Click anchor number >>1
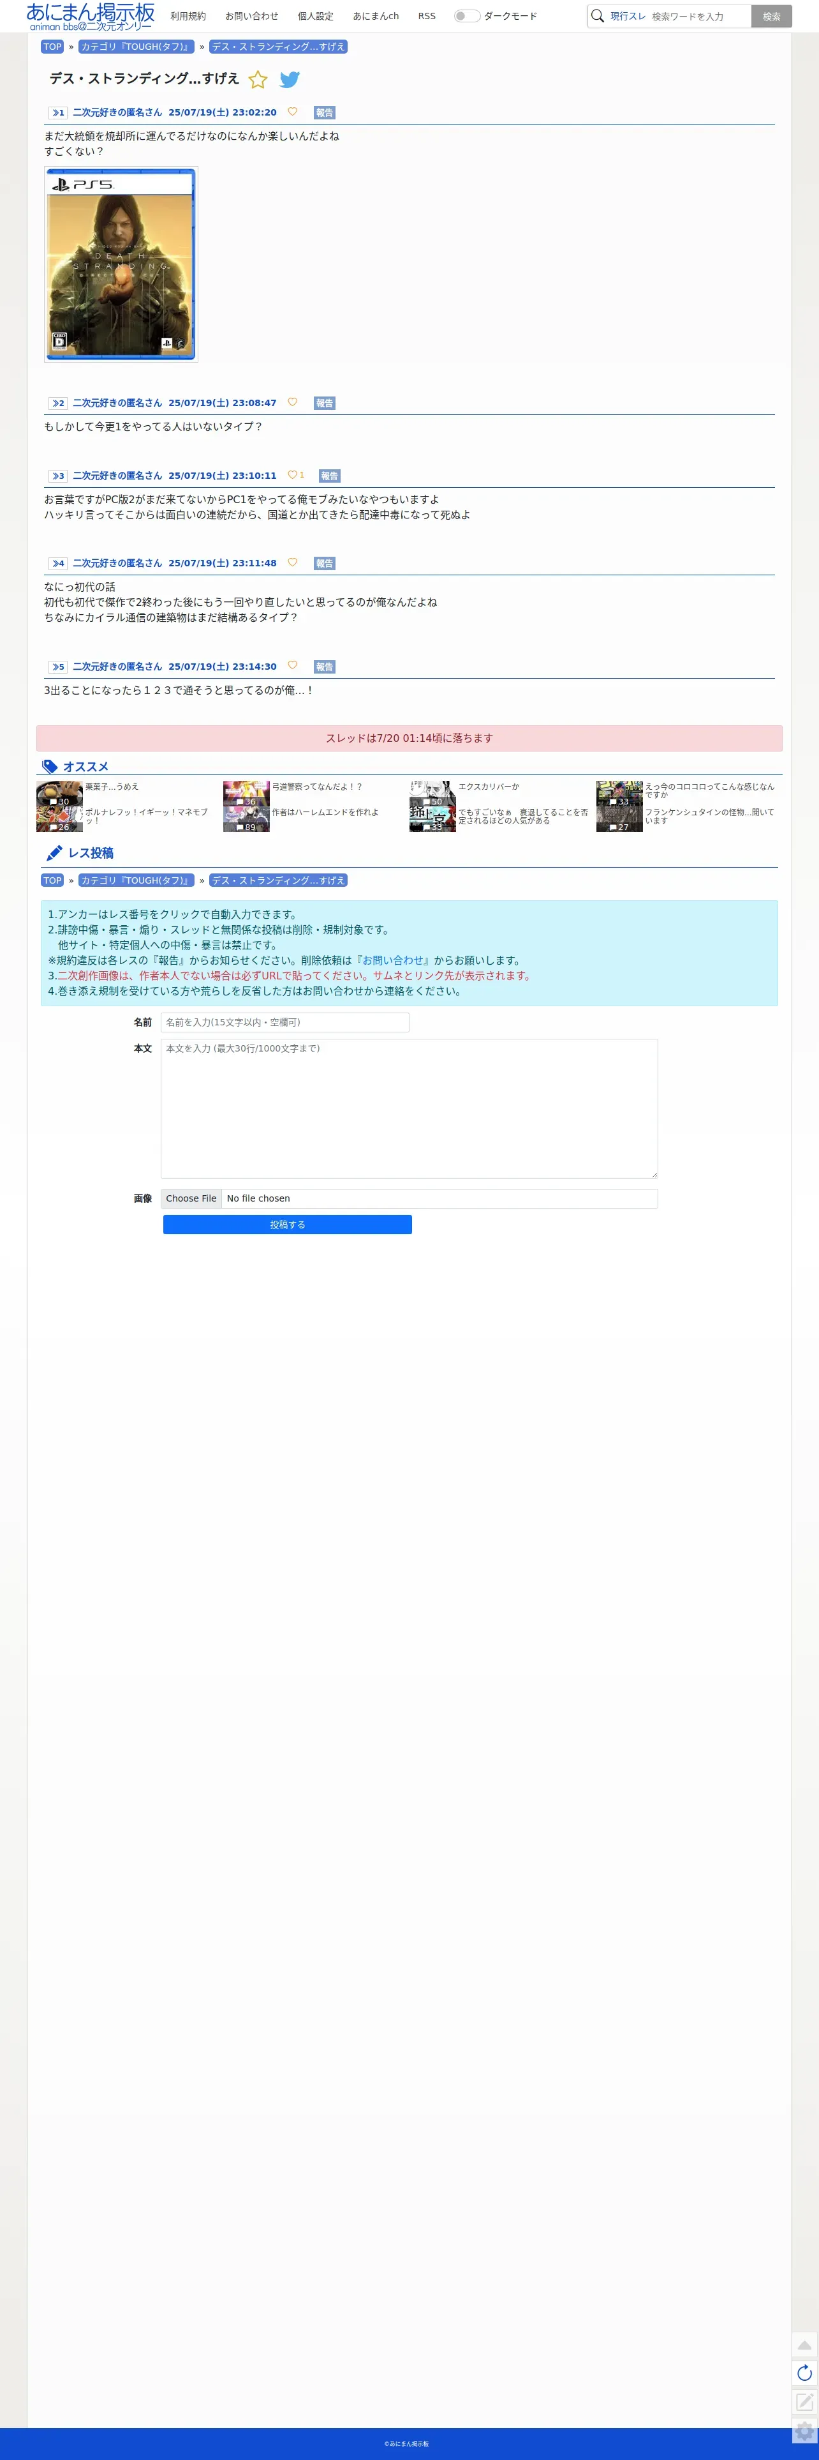 point(58,112)
